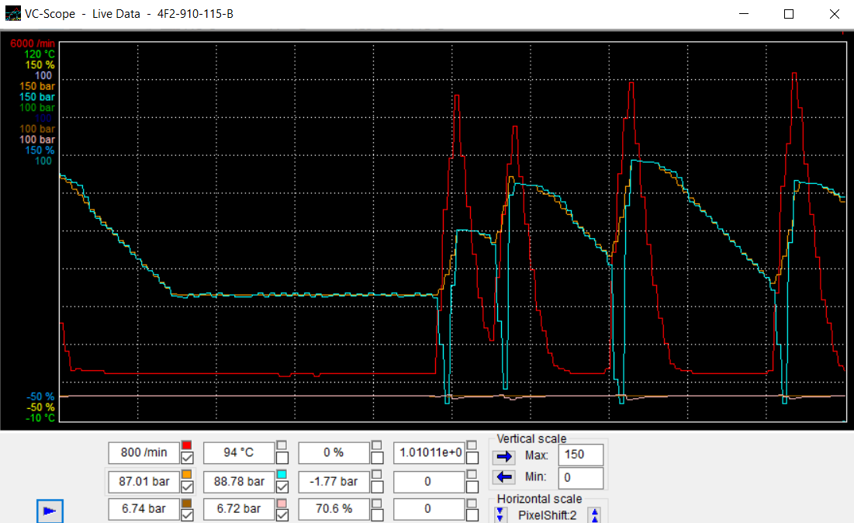Click the cyan swatch beside 88.78 bar
The width and height of the screenshot is (854, 523).
(282, 474)
